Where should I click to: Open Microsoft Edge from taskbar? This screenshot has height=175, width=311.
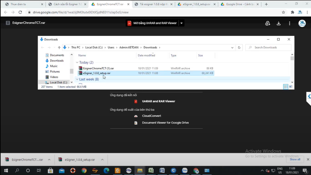tap(106, 171)
